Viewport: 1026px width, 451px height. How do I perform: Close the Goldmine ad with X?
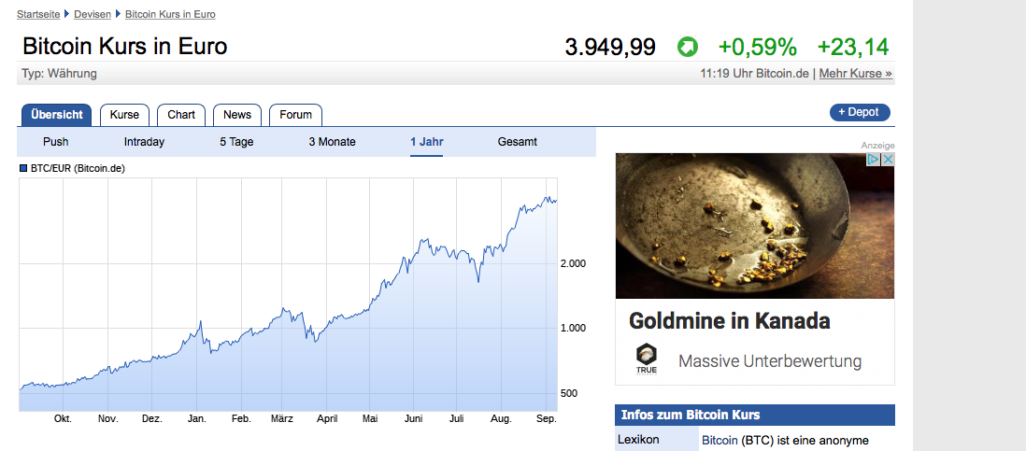point(888,160)
